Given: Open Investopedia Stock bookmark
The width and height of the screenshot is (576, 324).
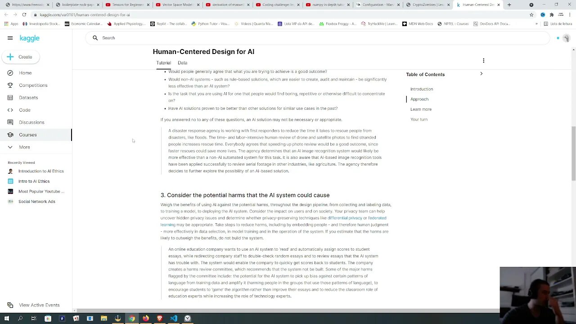Looking at the screenshot, I should pos(41,24).
